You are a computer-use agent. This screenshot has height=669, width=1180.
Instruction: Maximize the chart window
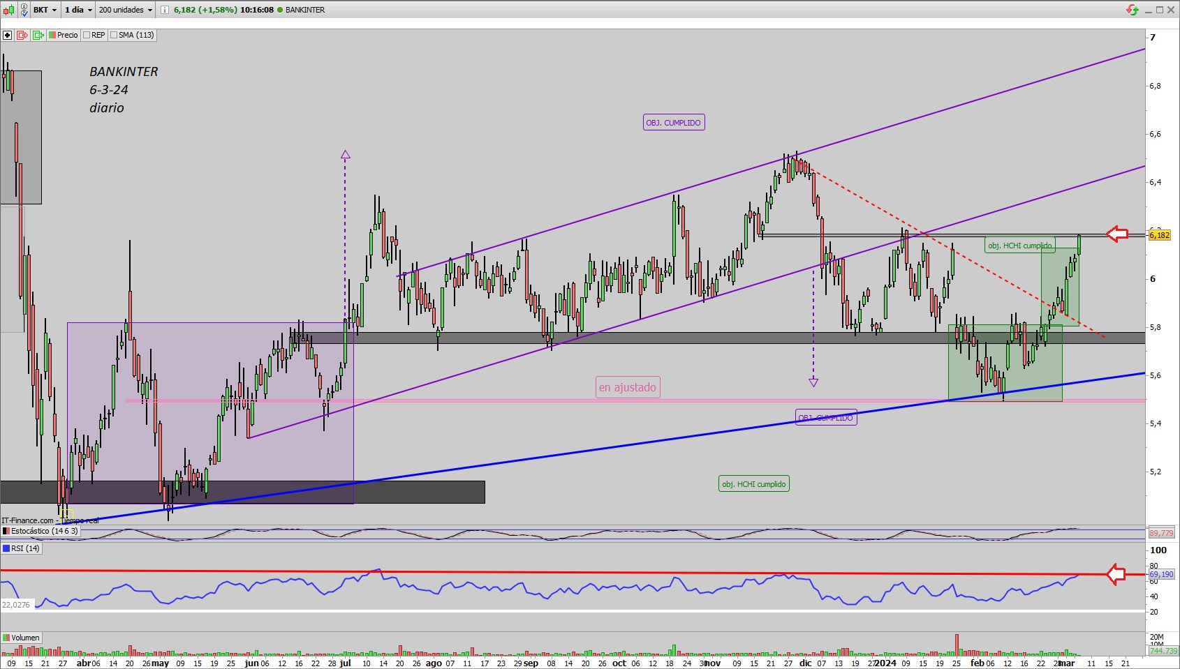click(1160, 9)
